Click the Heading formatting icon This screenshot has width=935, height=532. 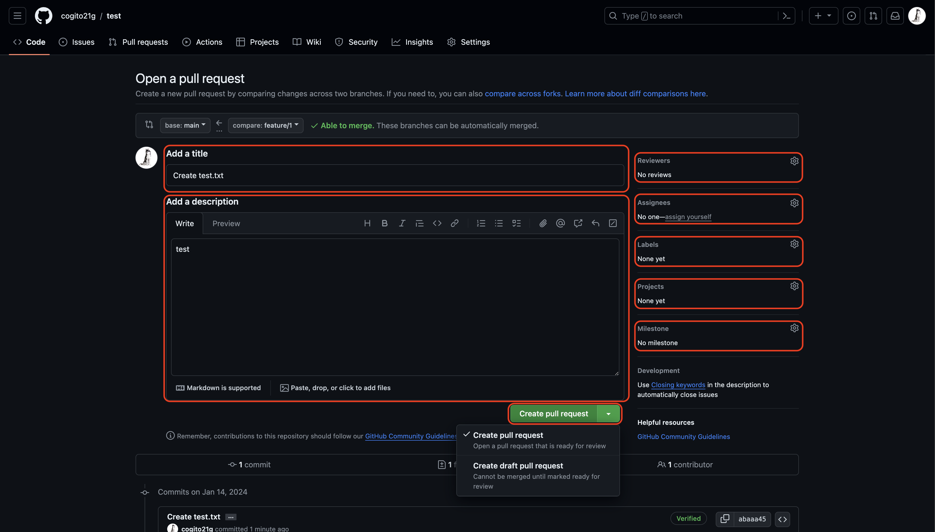pos(367,223)
